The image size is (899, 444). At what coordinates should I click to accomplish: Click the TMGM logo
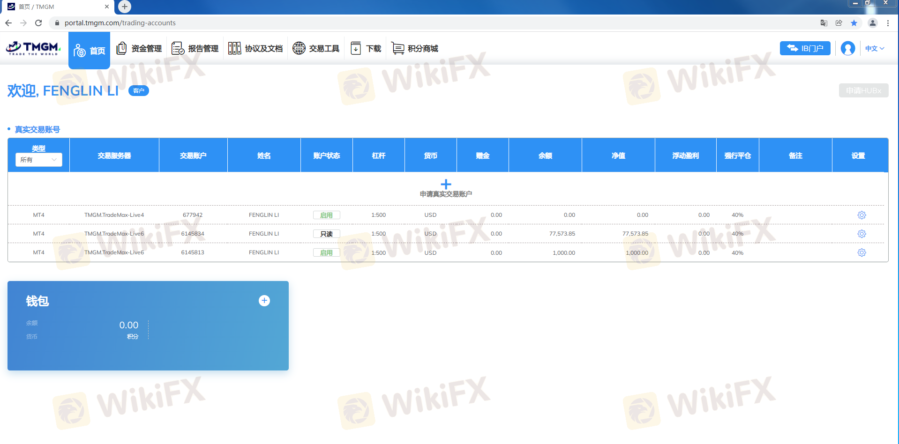(33, 48)
